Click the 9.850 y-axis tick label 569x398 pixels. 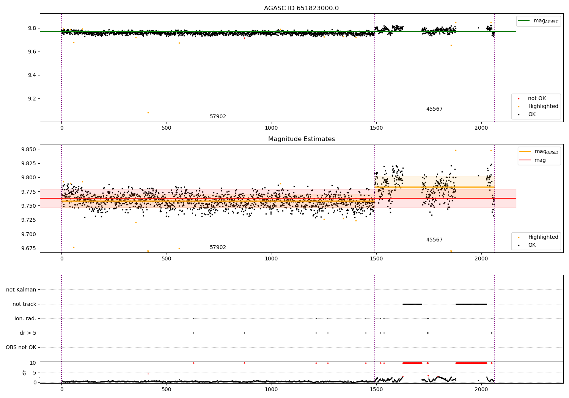29,149
